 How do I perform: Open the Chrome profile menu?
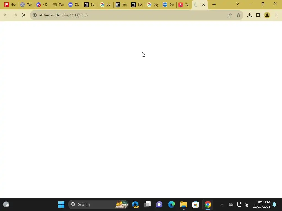[x=267, y=15]
